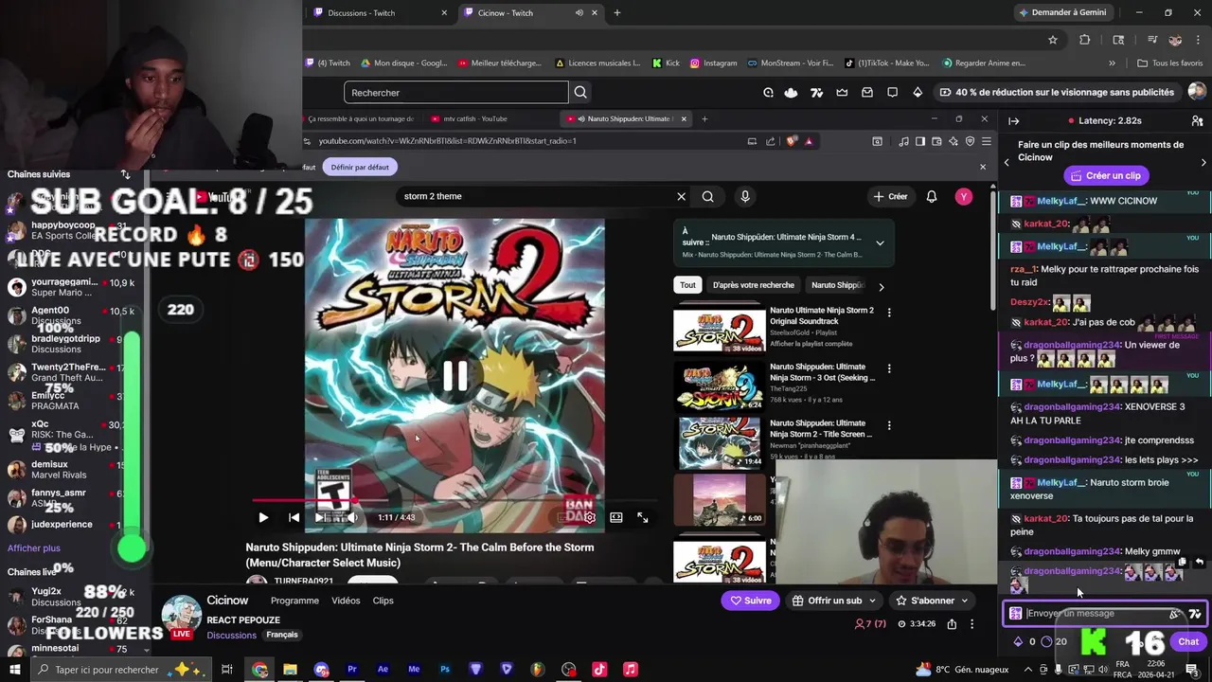1212x682 pixels.
Task: Mute the Cicinow Twitch tab audio
Action: coord(579,12)
